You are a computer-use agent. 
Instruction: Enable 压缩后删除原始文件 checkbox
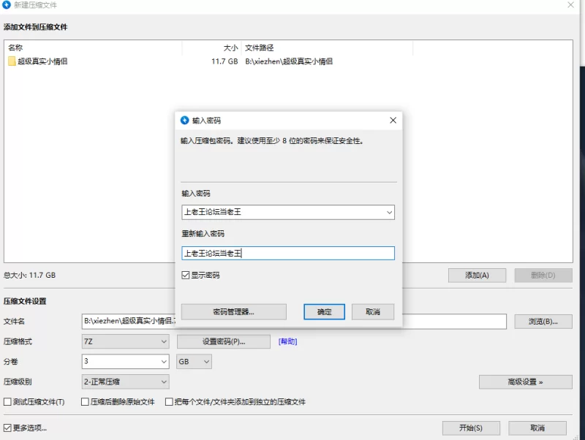point(85,401)
